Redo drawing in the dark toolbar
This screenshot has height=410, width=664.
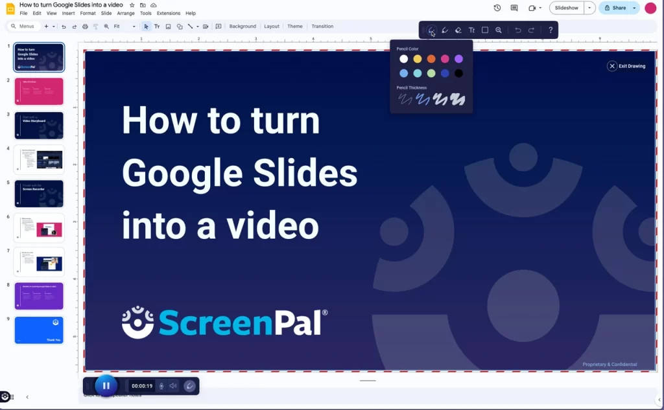531,30
